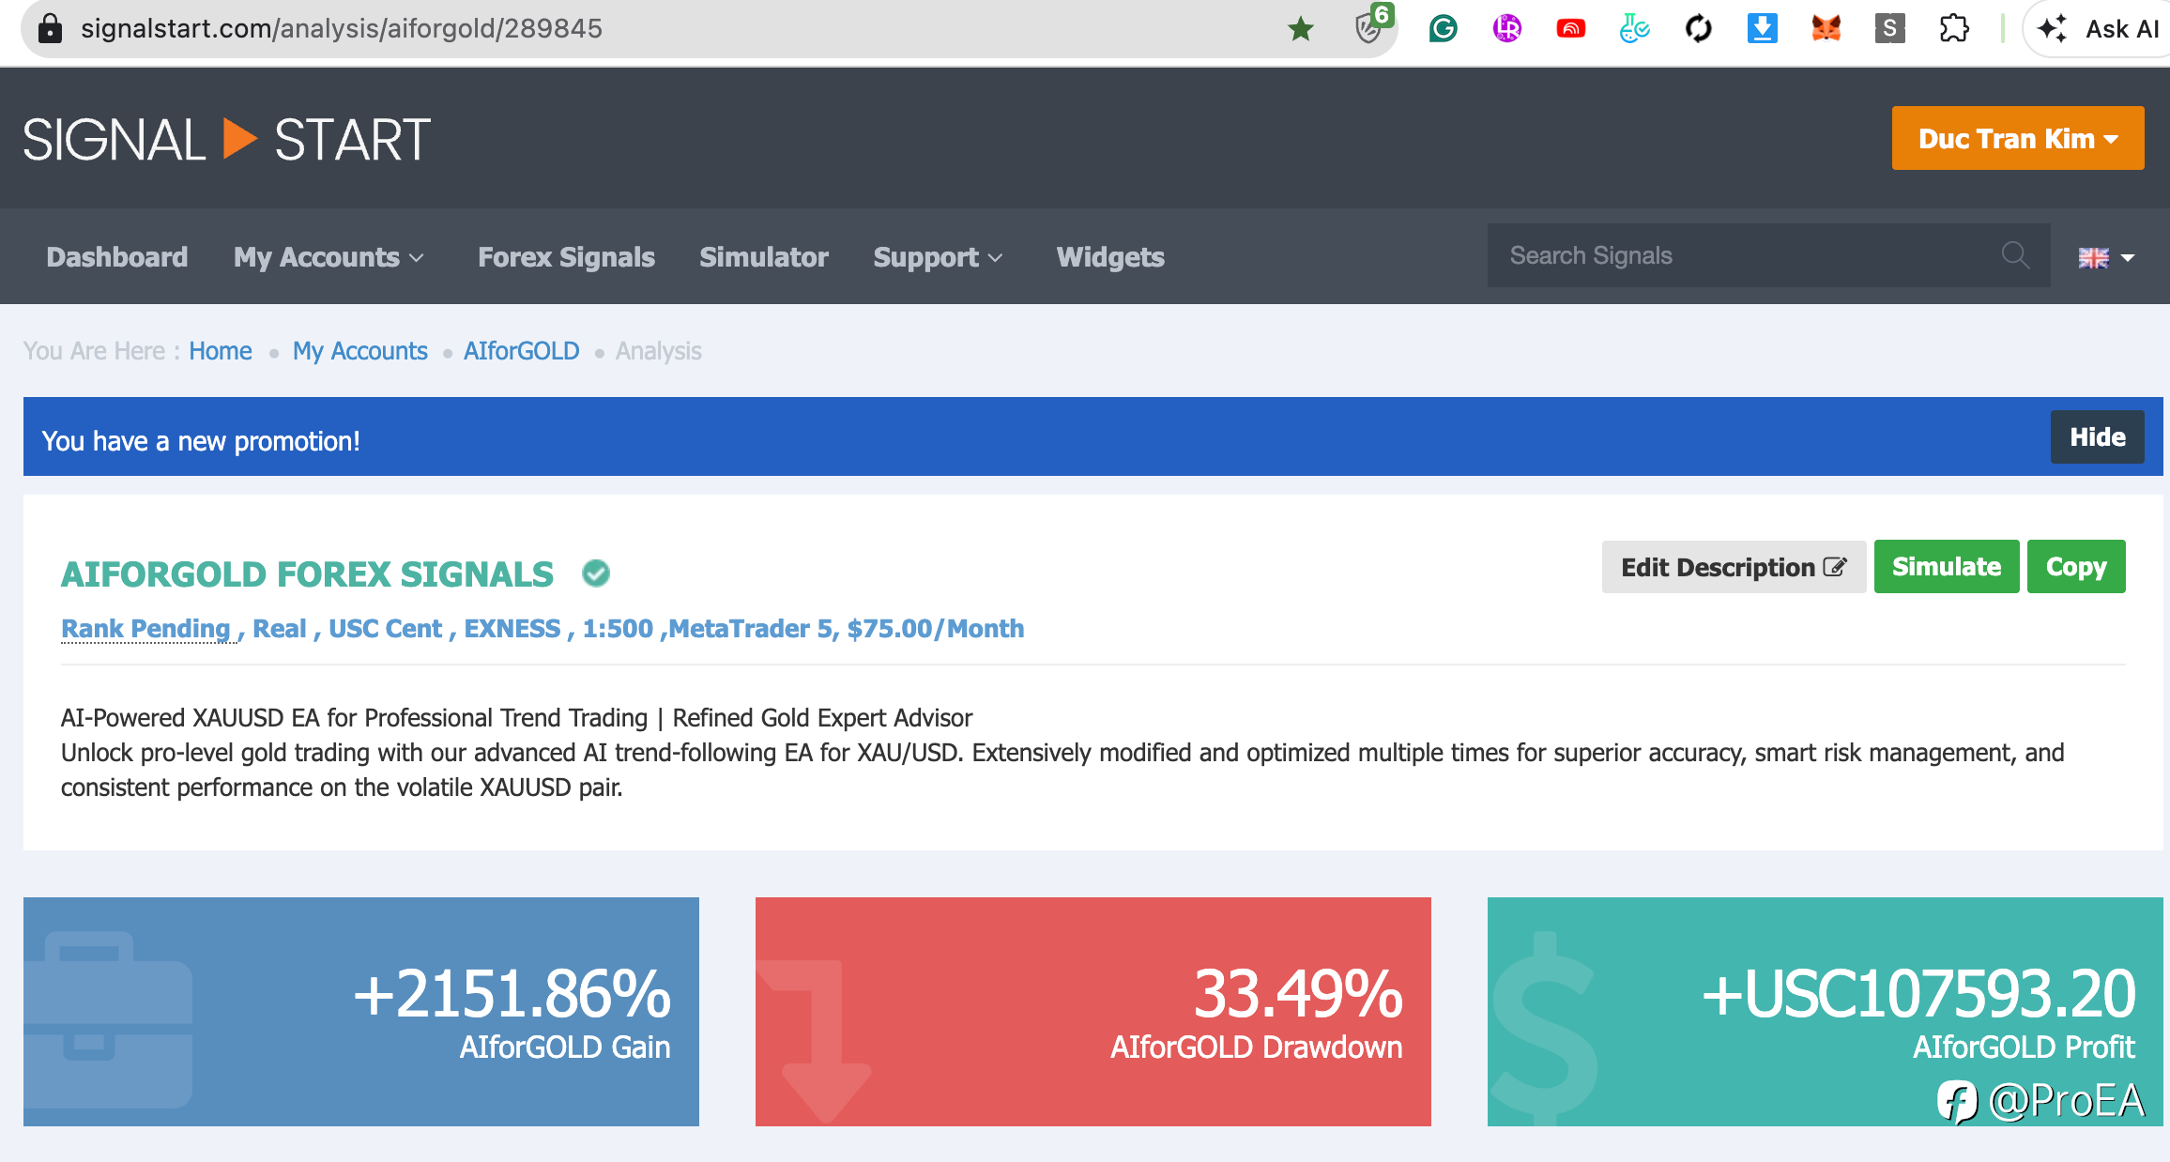Click the bookmark star icon in address bar
Viewport: 2170px width, 1162px height.
(1300, 29)
